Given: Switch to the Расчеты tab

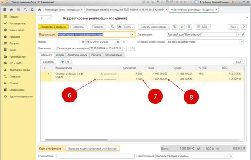Looking at the screenshot, I should [96, 55].
